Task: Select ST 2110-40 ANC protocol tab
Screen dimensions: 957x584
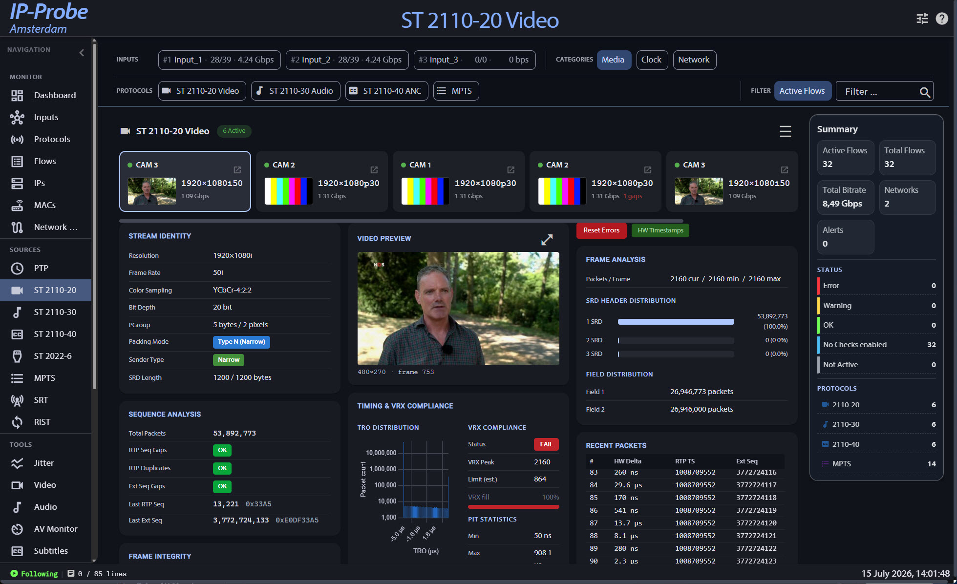Action: click(x=386, y=91)
